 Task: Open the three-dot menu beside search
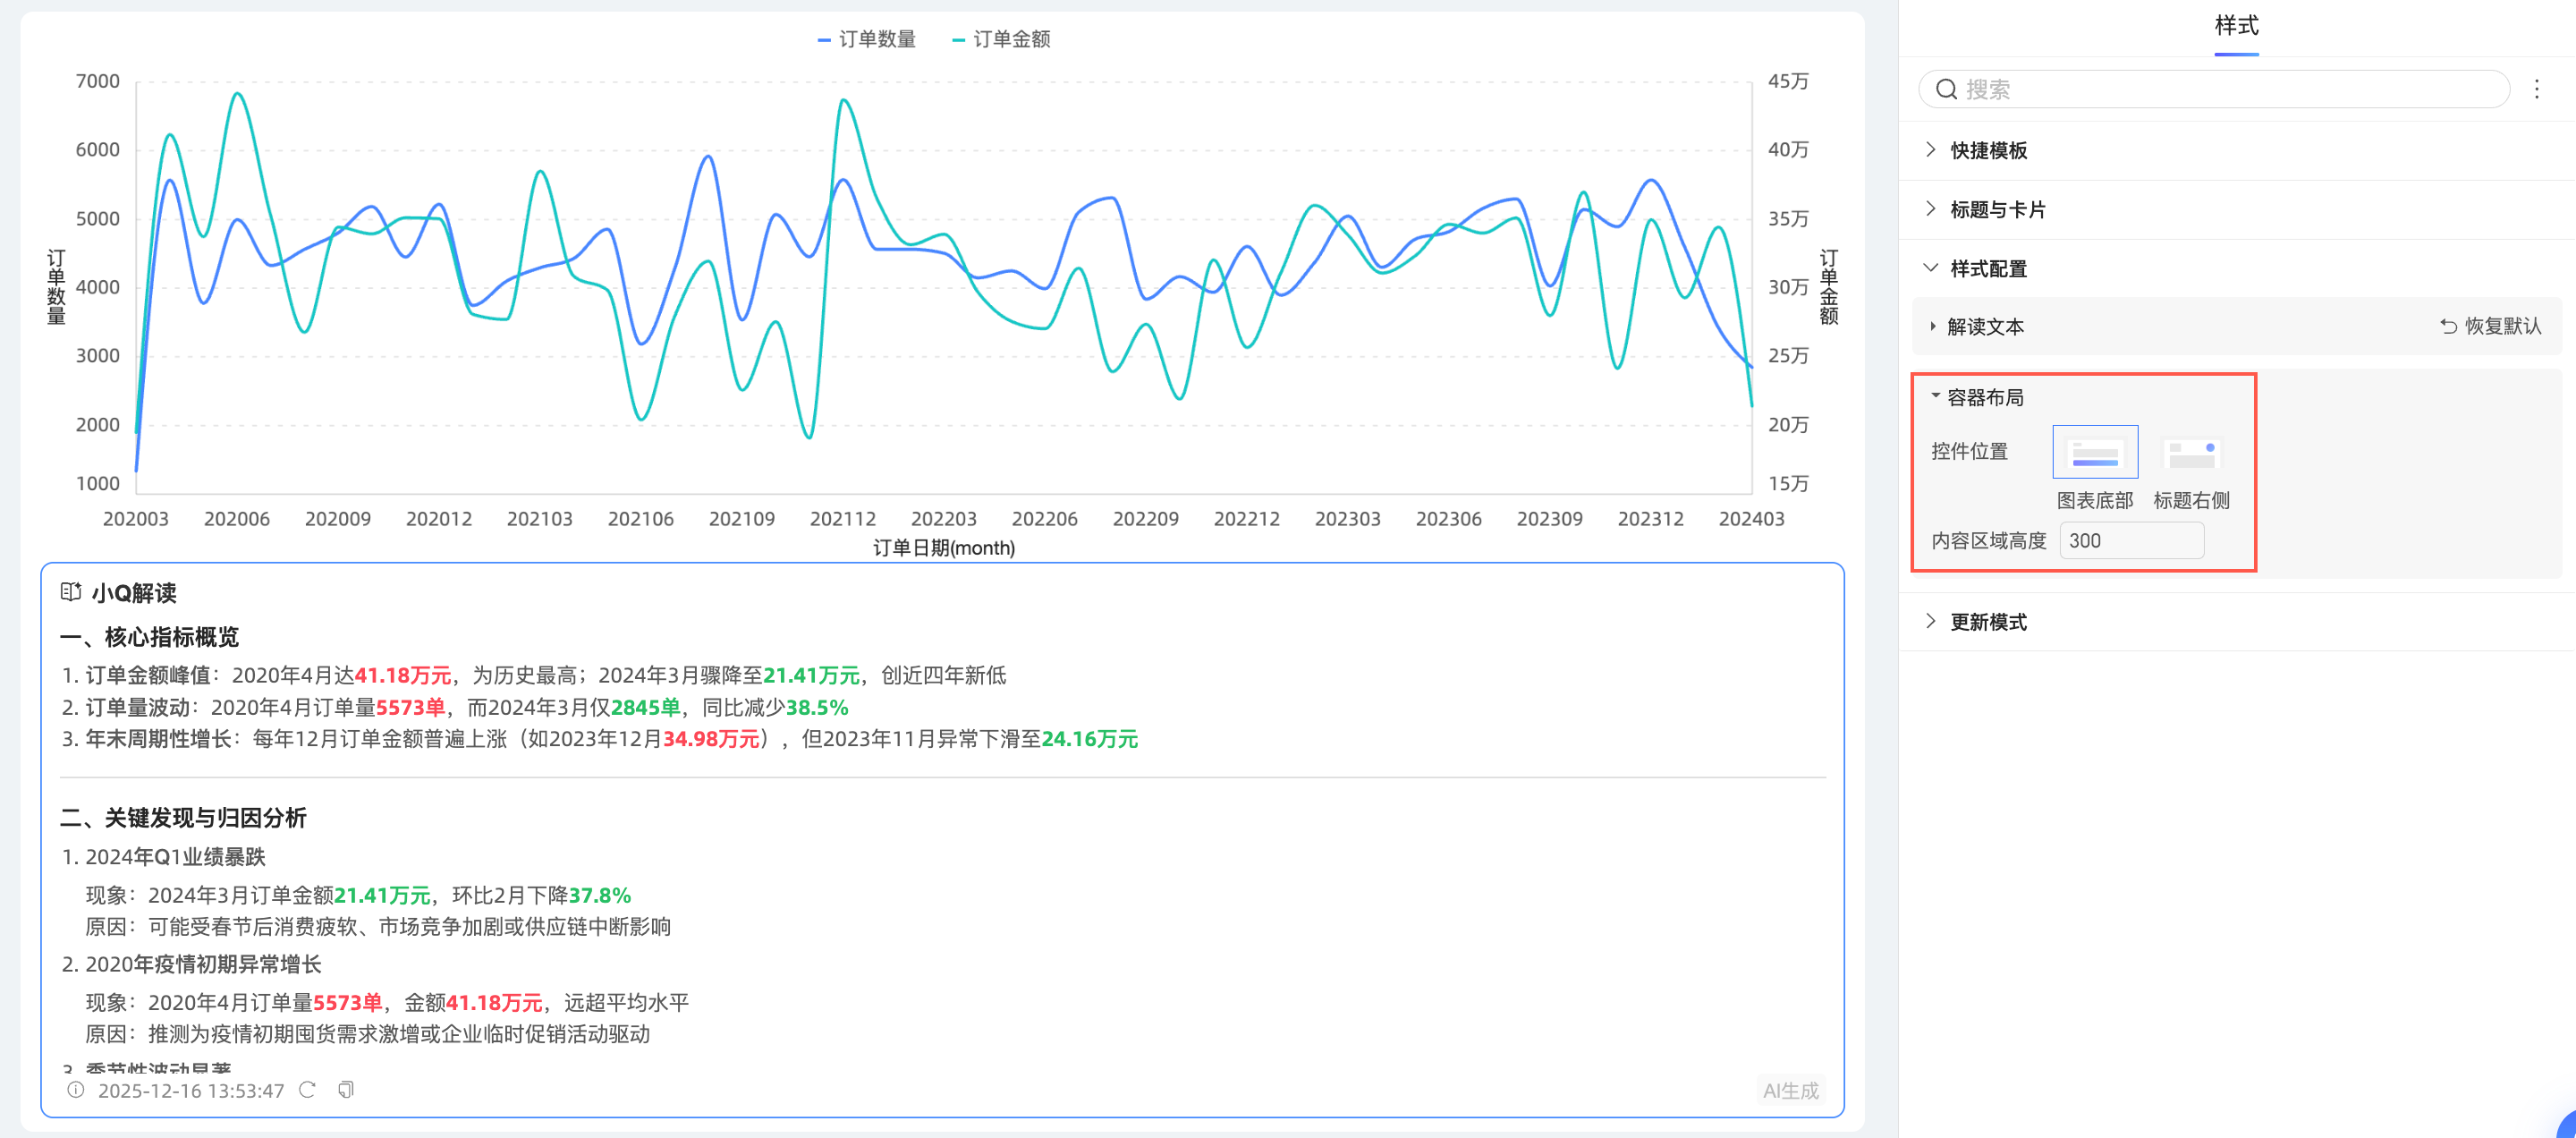click(2536, 89)
